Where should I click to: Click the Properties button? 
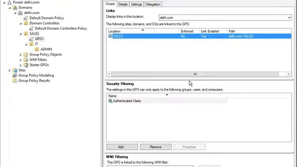[x=189, y=147]
